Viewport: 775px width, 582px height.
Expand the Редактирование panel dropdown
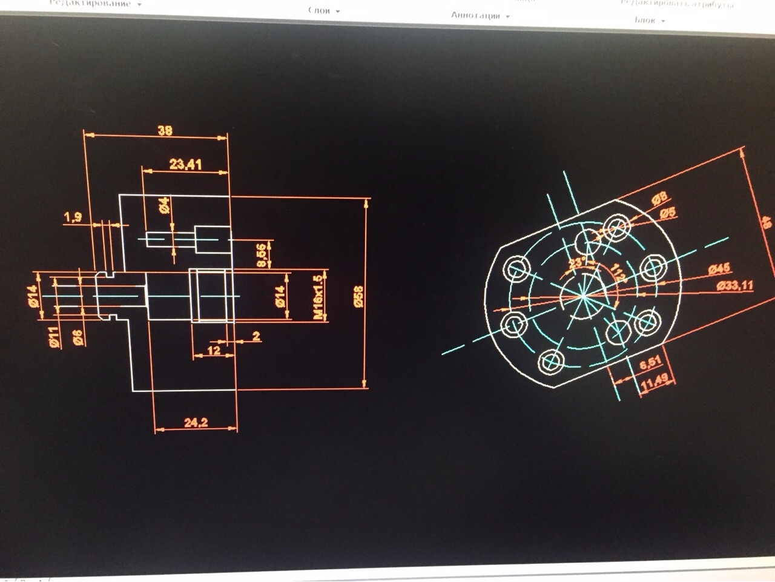coord(96,4)
